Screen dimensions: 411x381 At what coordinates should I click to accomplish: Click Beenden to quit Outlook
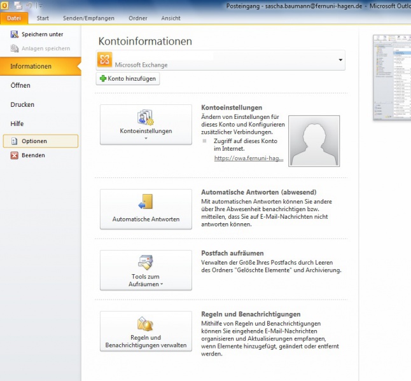41,155
